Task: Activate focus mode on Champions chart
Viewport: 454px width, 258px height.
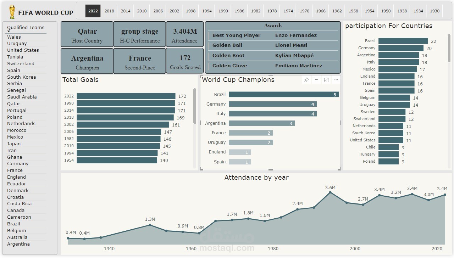Action: (x=326, y=80)
